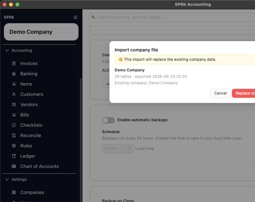Screen dimensions: 255x202
Task: Go to Customers page
Action: coord(32,94)
